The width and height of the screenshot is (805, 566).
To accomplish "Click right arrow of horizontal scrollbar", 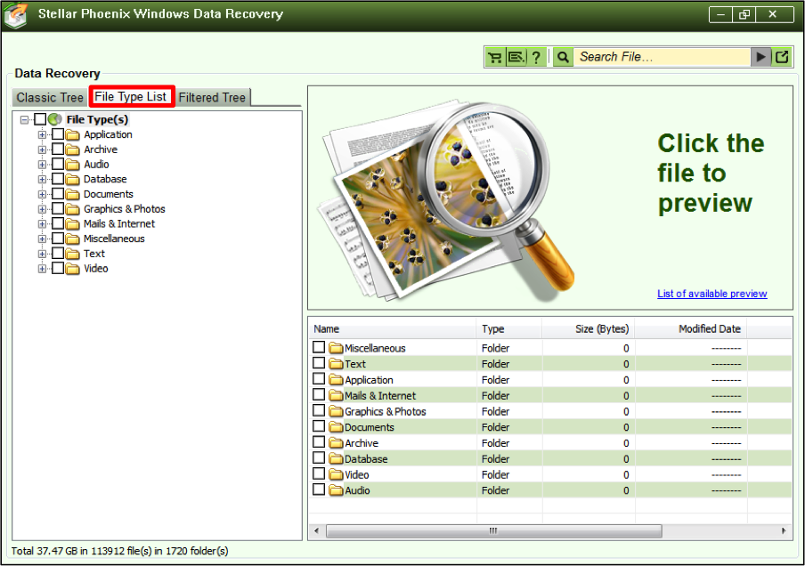I will pyautogui.click(x=784, y=530).
